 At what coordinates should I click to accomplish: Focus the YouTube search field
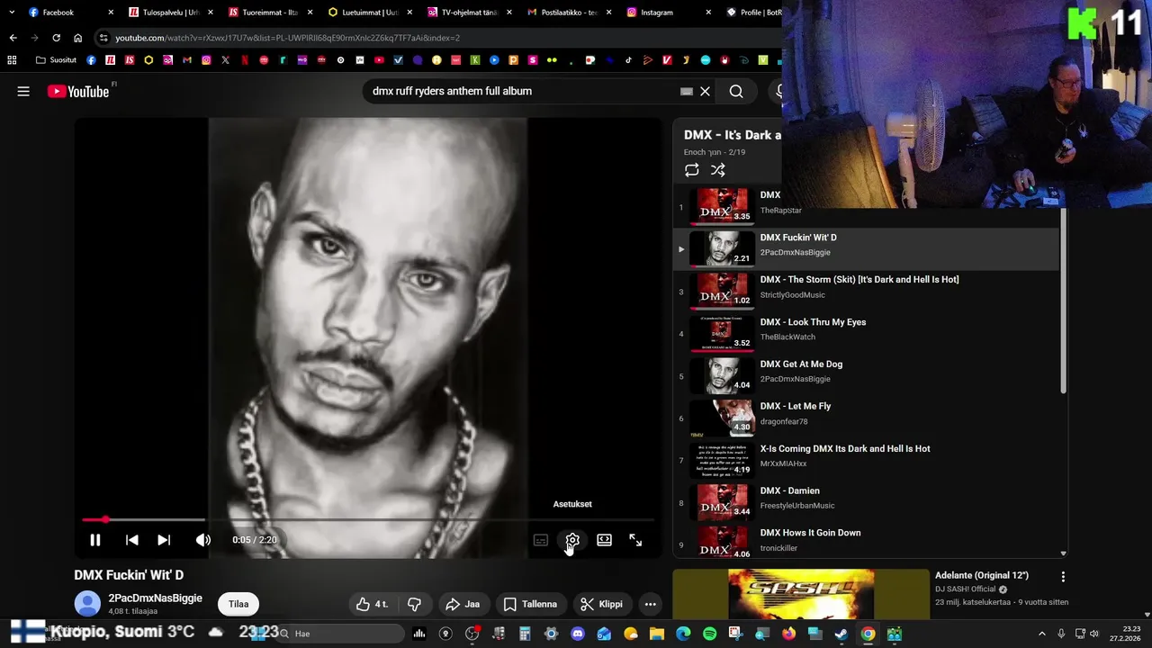[x=522, y=91]
